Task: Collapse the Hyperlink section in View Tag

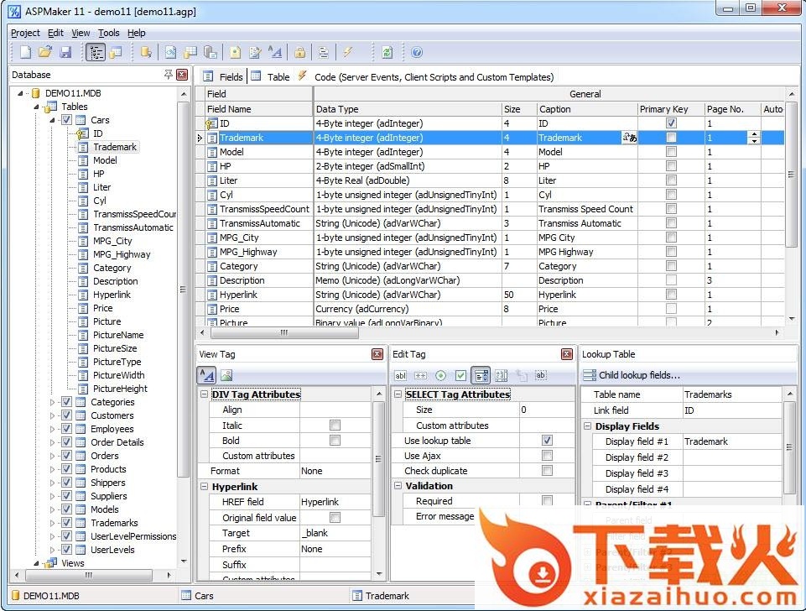Action: (x=204, y=486)
